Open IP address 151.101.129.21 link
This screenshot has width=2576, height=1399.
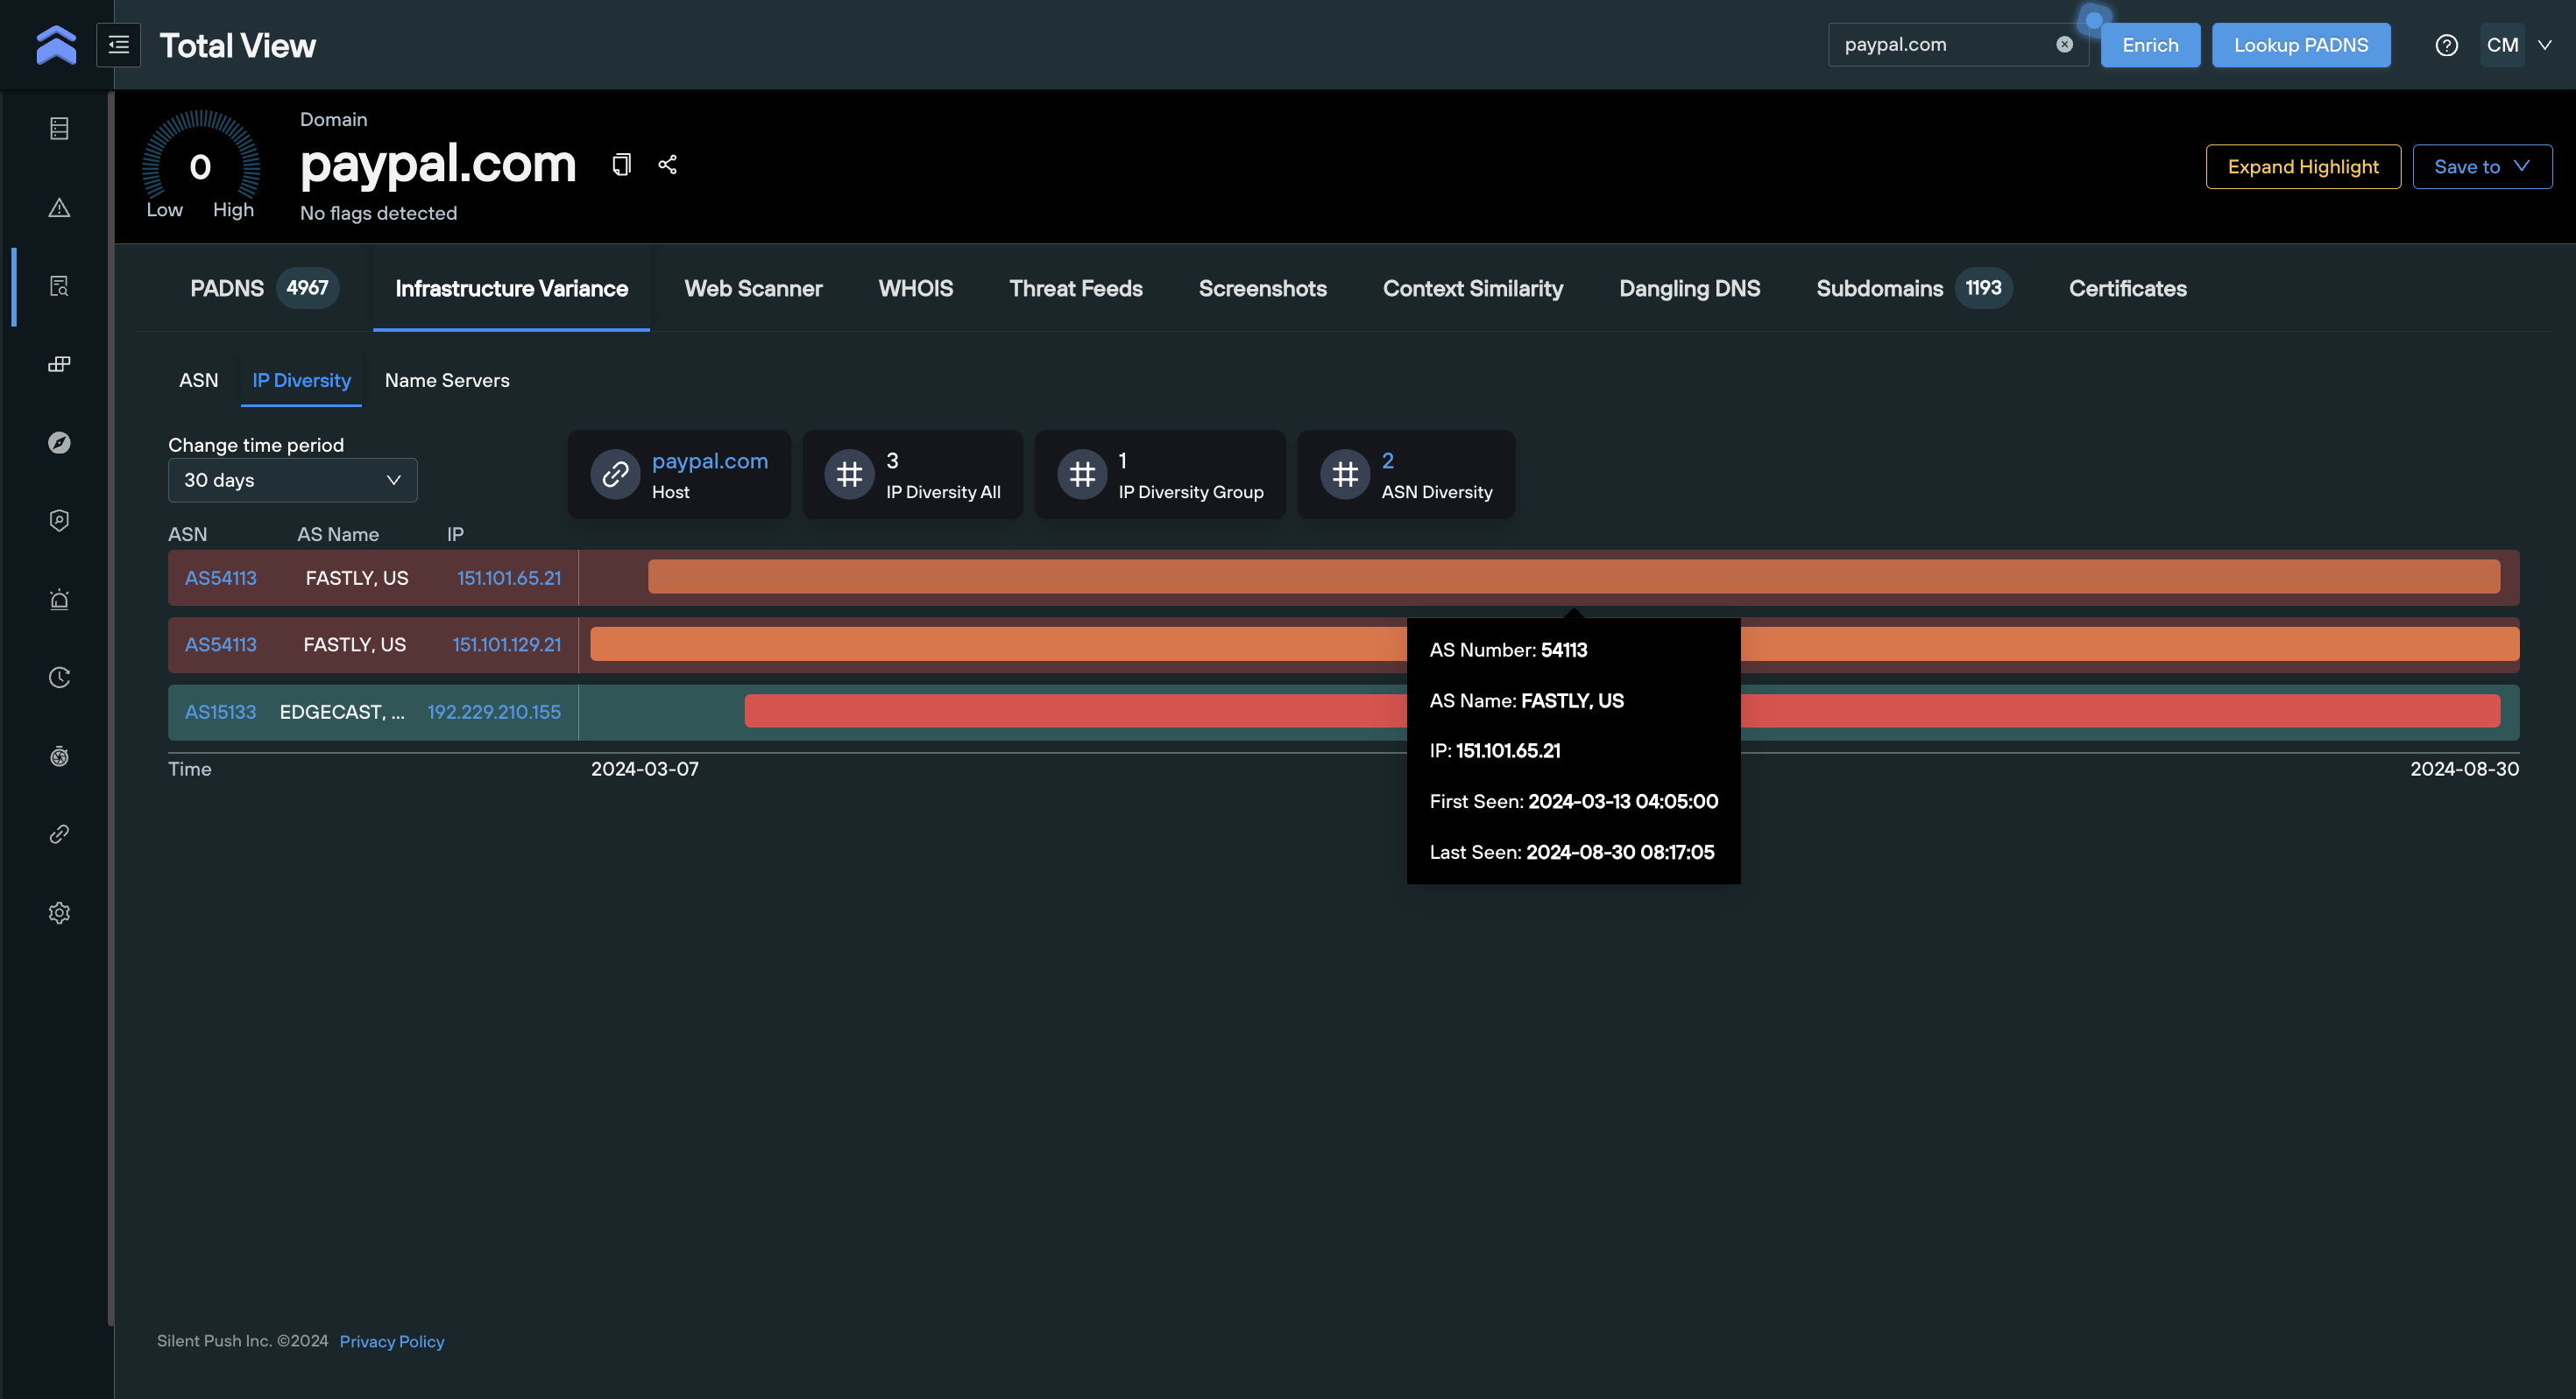pyautogui.click(x=506, y=644)
